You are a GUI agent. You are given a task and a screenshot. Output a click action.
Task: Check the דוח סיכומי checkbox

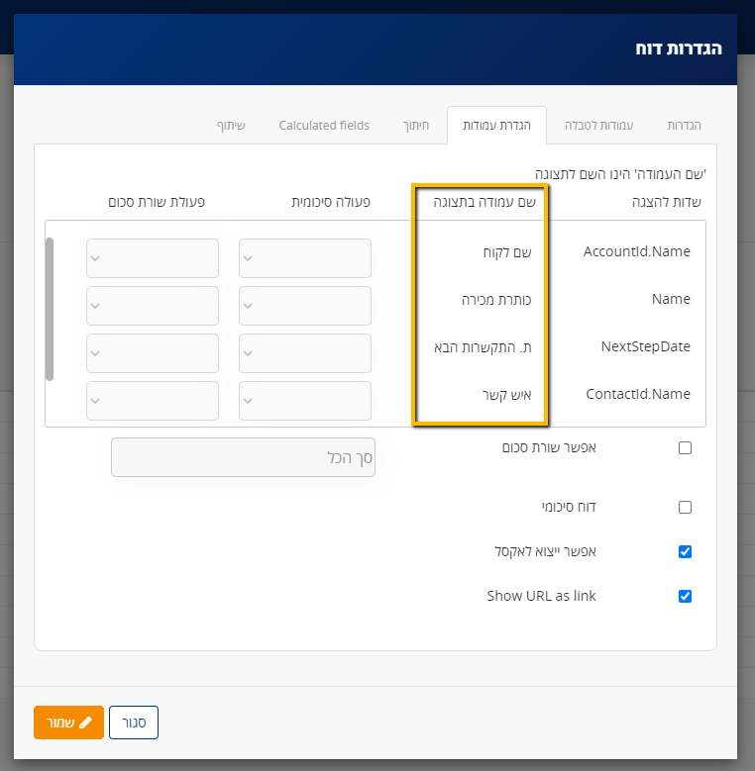[685, 507]
